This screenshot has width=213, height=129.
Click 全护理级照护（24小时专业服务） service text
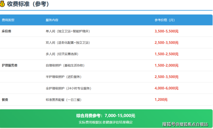click(68, 88)
